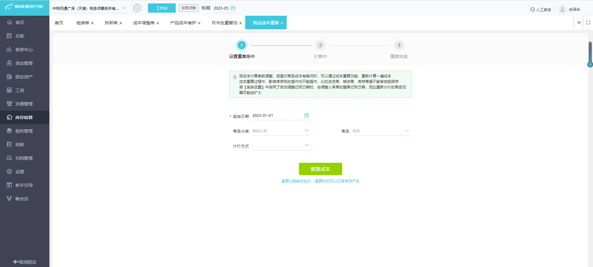Open 资金管理 in the sidebar
The height and width of the screenshot is (267, 593).
coord(25,63)
